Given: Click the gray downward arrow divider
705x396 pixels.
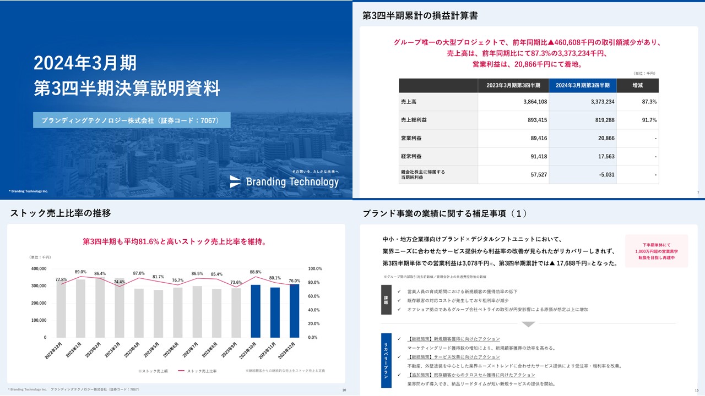Looking at the screenshot, I should pos(529,324).
